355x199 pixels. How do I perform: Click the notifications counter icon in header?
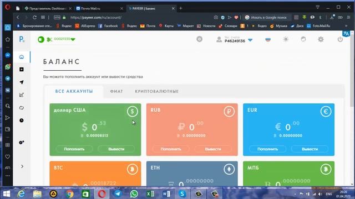coord(200,39)
